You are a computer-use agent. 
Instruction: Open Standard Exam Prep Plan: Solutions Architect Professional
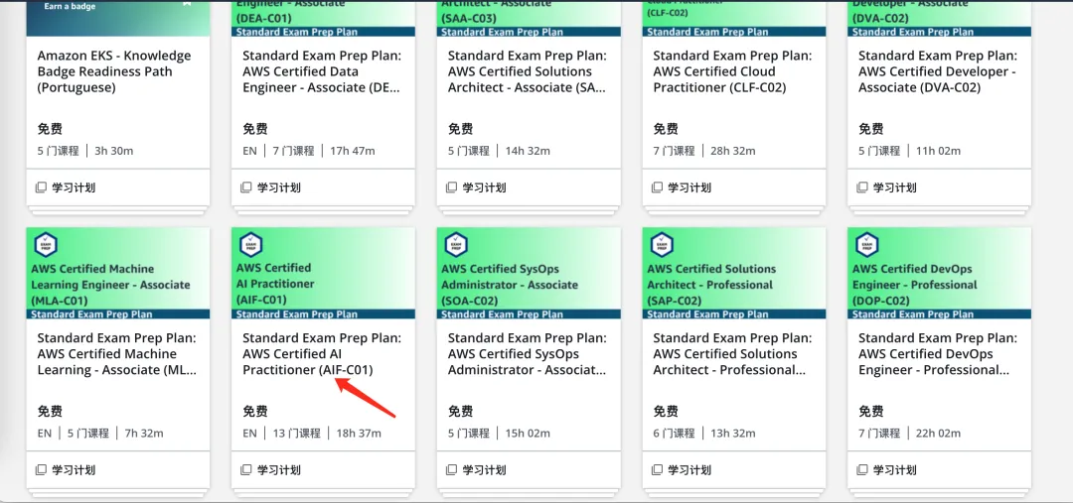pos(733,354)
